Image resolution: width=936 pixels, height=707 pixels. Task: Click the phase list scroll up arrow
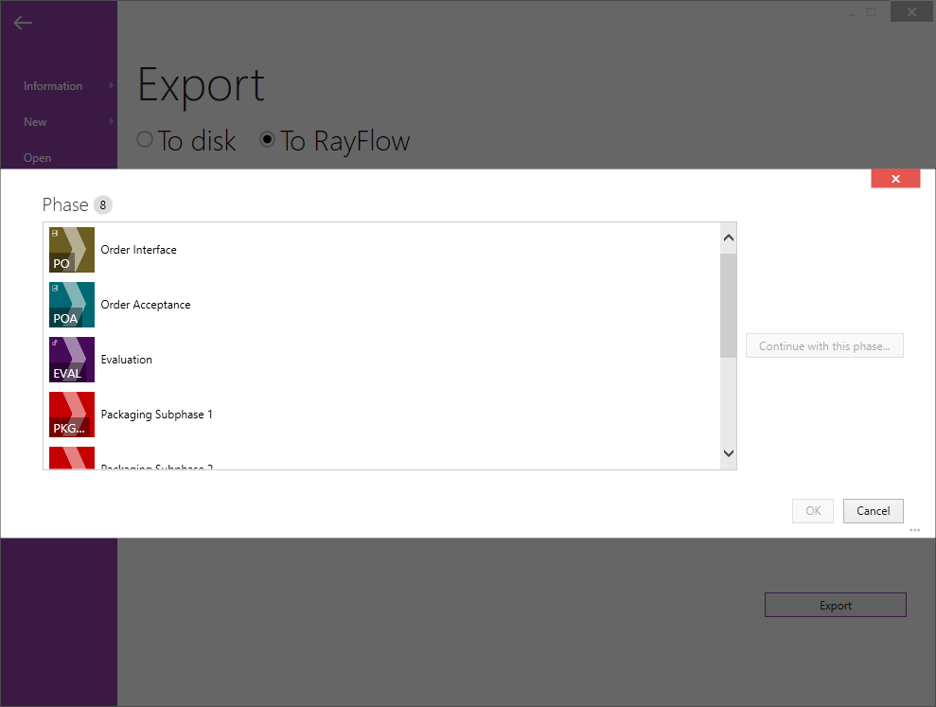pyautogui.click(x=729, y=238)
